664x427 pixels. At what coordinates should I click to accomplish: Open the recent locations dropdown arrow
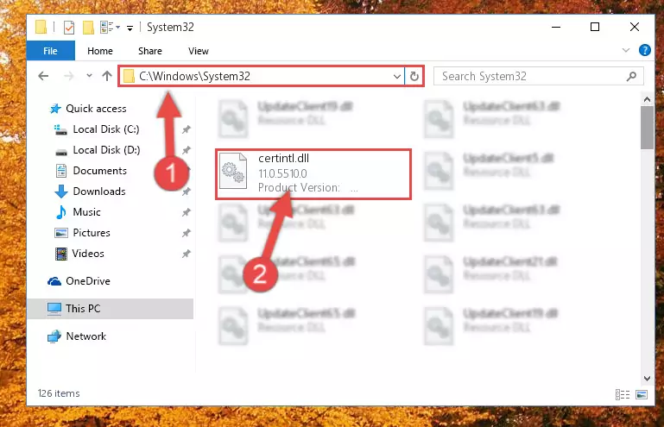89,76
